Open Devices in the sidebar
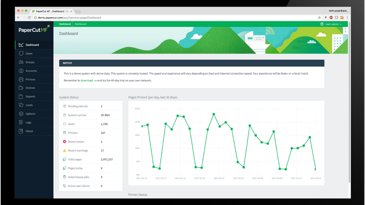The width and height of the screenshot is (365, 205). pos(34,88)
